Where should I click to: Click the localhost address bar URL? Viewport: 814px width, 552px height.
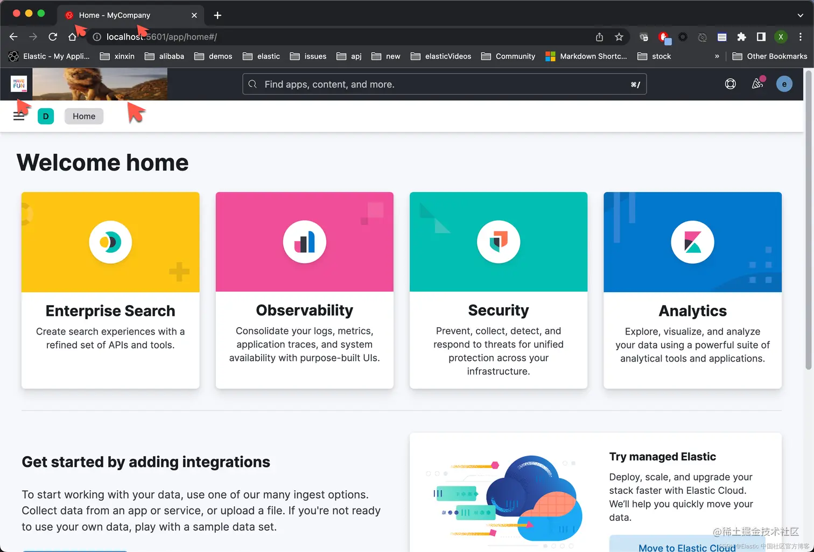[x=162, y=37]
